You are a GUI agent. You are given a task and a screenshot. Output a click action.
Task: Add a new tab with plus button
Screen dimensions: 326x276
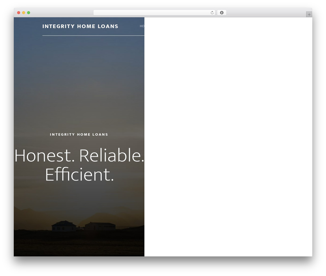coord(309,15)
